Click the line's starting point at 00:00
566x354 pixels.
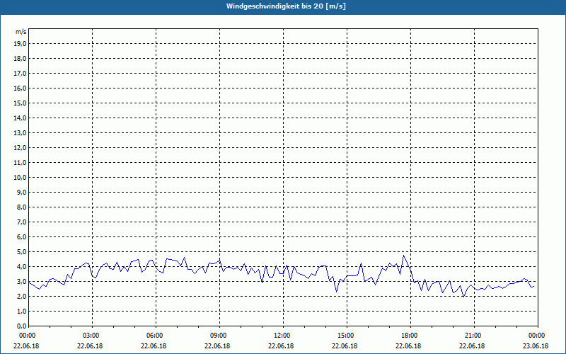coord(29,282)
